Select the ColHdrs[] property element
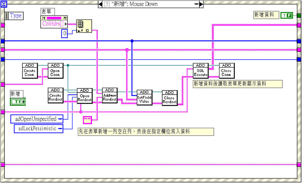Screen dimensions: 302x183 pyautogui.click(x=54, y=24)
